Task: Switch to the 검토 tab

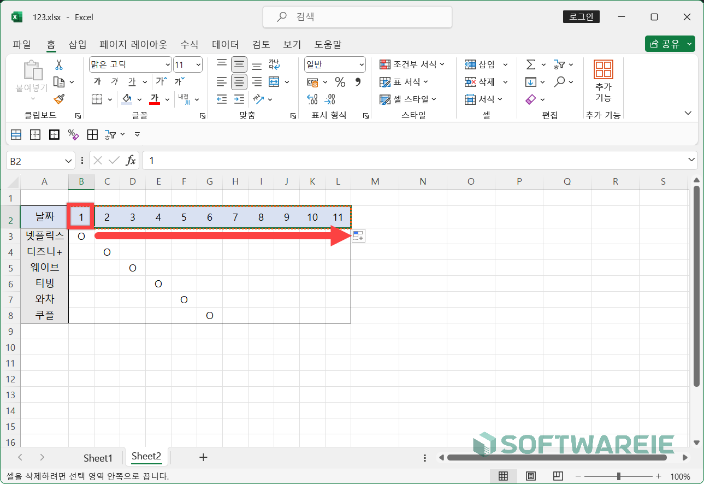Action: coord(261,44)
